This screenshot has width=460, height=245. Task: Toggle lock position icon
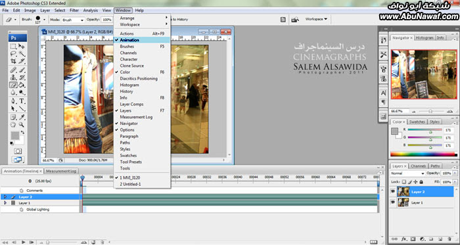click(415, 182)
